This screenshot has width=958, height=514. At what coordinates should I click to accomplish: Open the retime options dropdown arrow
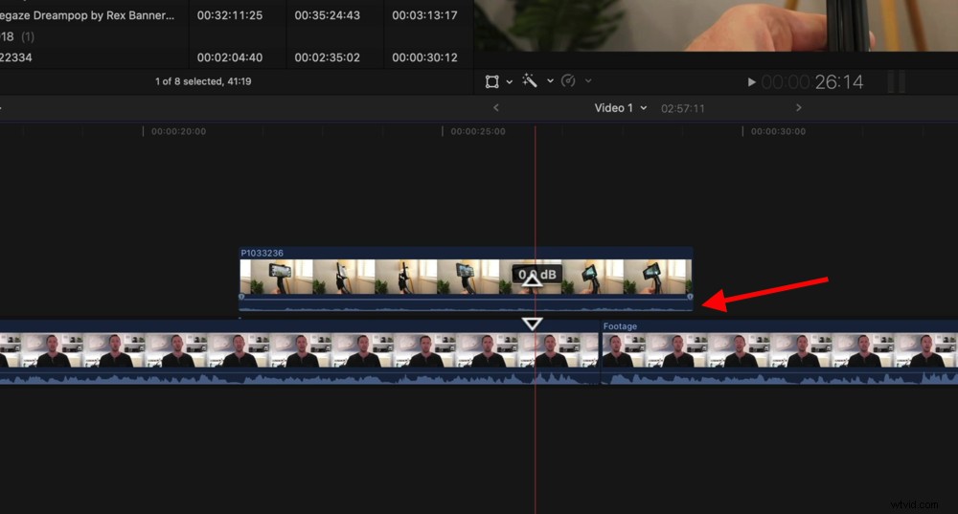click(x=588, y=80)
